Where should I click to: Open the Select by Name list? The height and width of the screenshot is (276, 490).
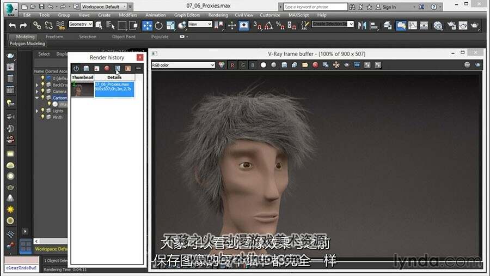111,25
